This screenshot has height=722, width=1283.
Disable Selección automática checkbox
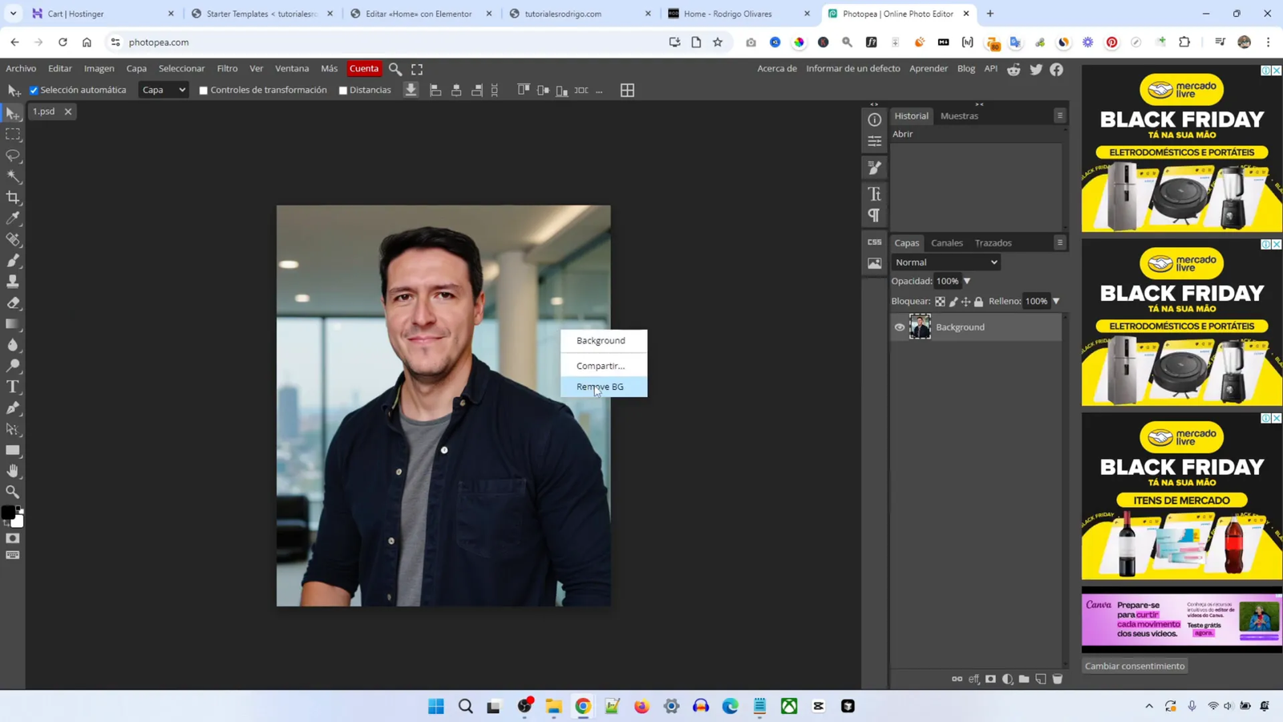pos(34,91)
